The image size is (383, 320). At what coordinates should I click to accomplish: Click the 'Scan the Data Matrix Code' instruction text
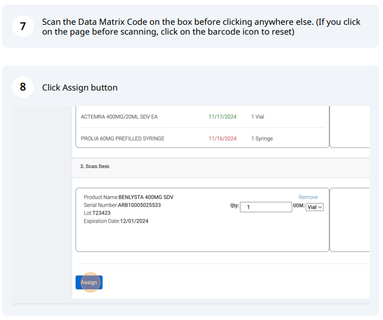[201, 27]
